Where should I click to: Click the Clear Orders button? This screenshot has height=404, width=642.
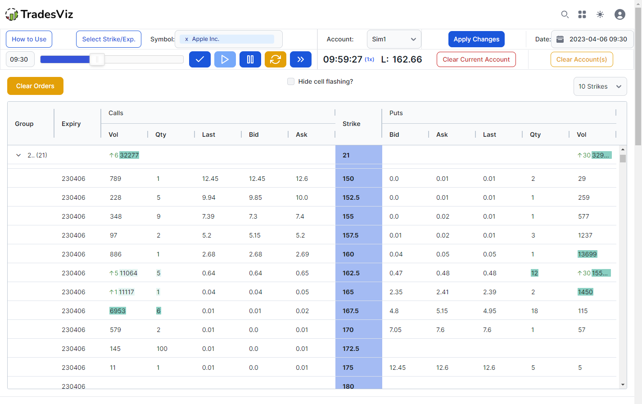(x=35, y=86)
